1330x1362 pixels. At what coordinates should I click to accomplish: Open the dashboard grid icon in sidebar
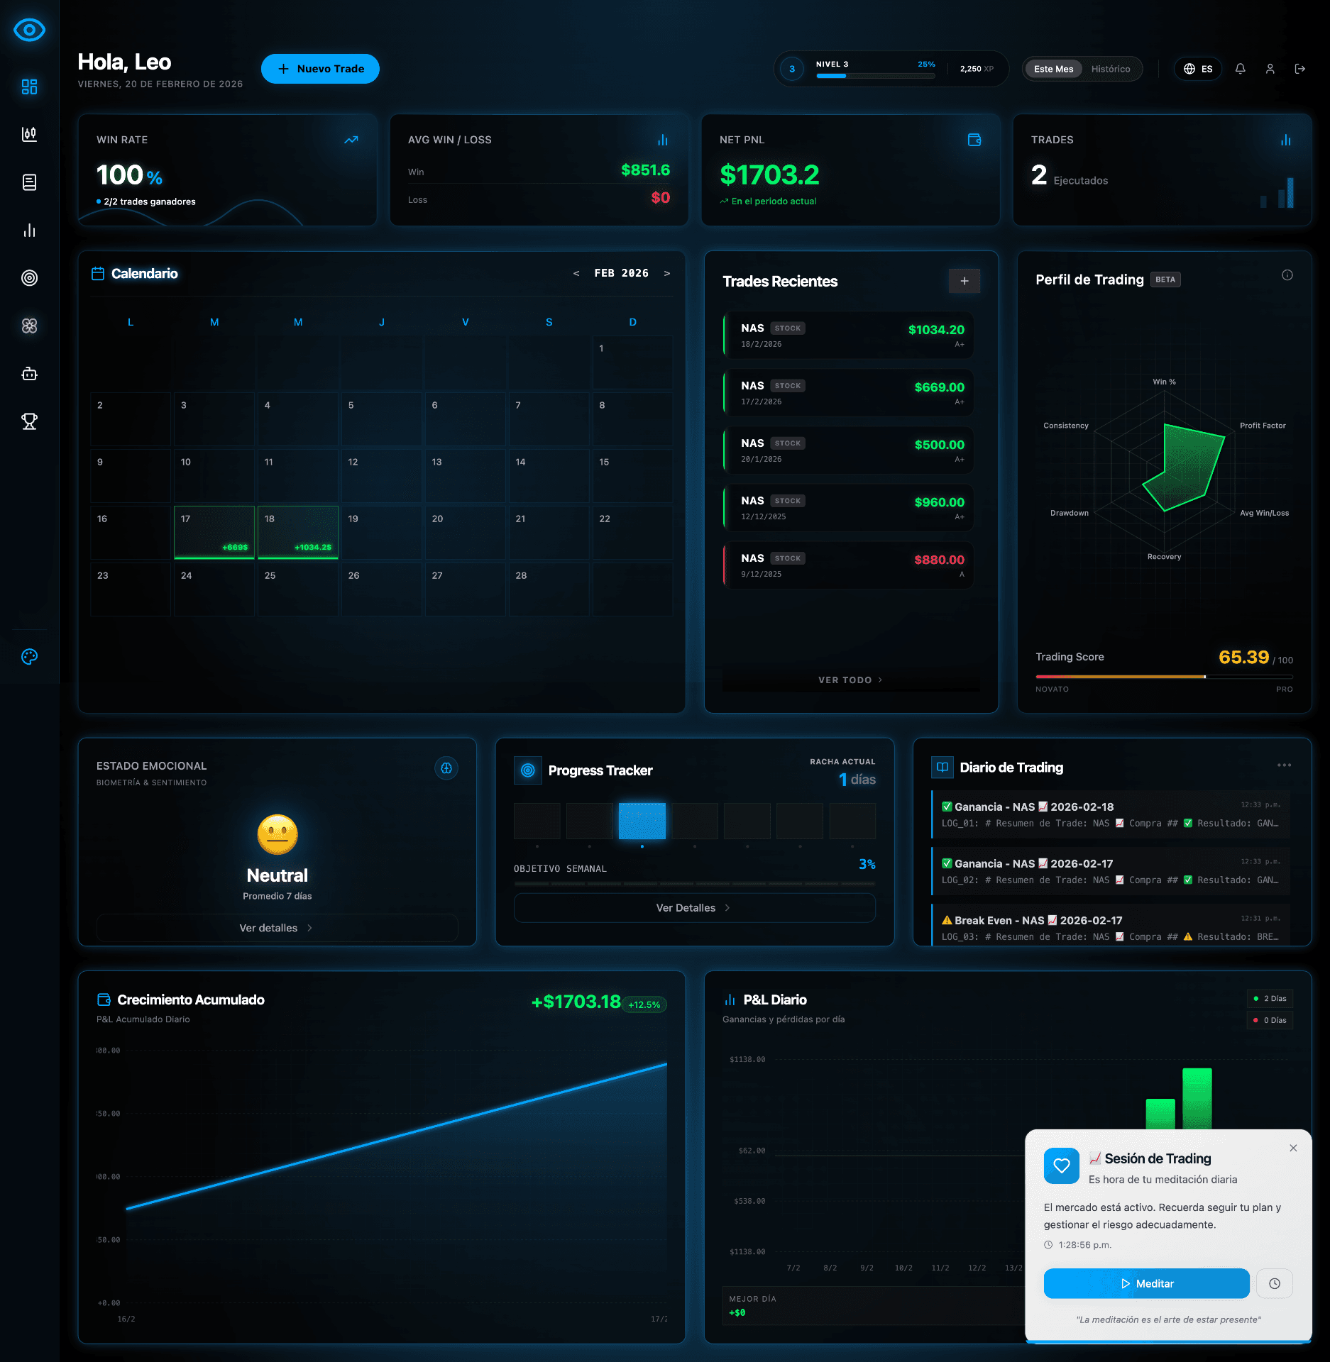(x=29, y=87)
